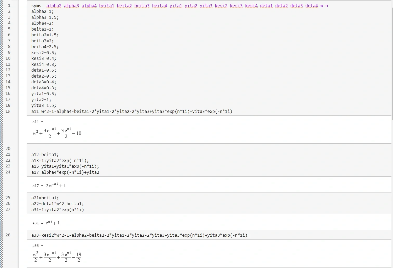Image resolution: width=393 pixels, height=268 pixels.
Task: Click the 'syms' keyword on line 1
Action: tap(36, 6)
